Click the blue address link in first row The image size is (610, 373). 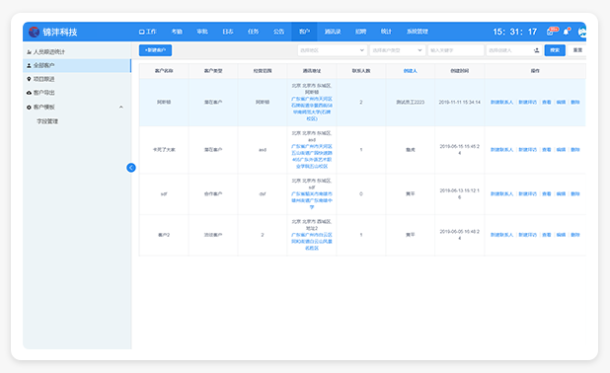[x=312, y=109]
